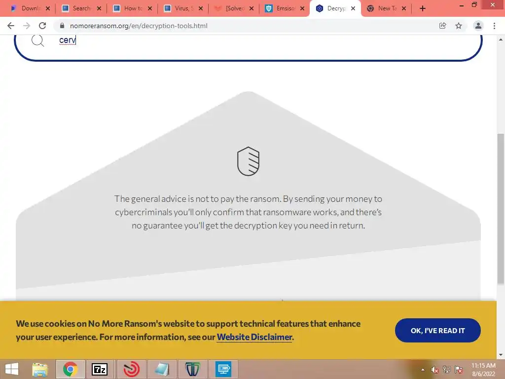This screenshot has height=379, width=505.
Task: Reload the No More Ransom page
Action: point(42,26)
